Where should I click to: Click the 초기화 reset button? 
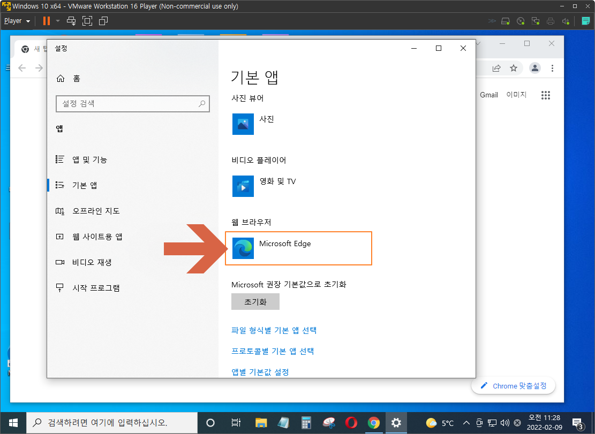pyautogui.click(x=255, y=302)
